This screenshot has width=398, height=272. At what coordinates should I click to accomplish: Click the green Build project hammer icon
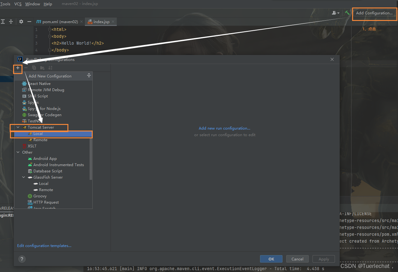pyautogui.click(x=347, y=13)
